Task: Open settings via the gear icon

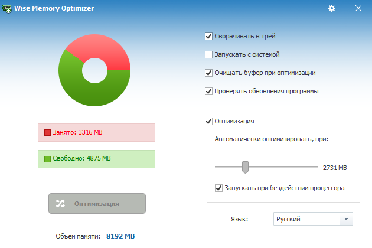Action: tap(332, 8)
